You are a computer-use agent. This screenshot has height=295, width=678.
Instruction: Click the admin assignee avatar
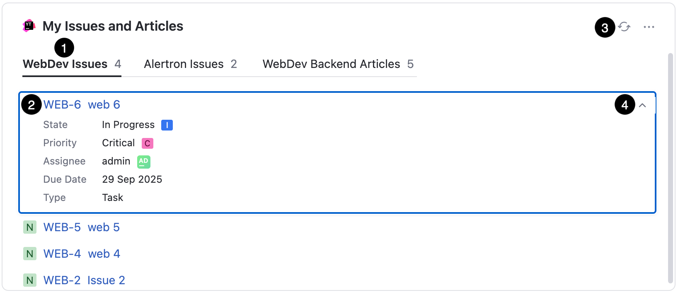click(x=143, y=162)
